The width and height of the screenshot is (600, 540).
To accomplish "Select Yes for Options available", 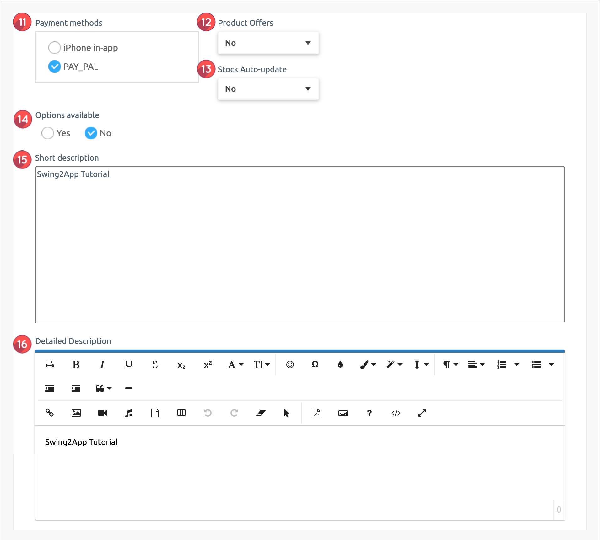I will point(48,133).
